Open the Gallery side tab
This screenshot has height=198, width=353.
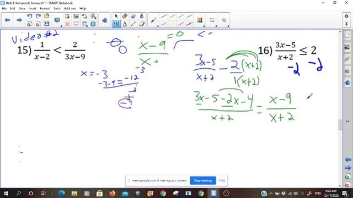pyautogui.click(x=347, y=47)
